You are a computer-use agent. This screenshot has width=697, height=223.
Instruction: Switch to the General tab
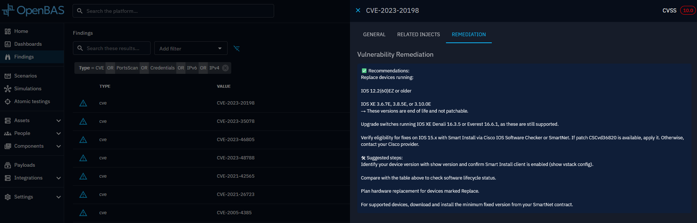coord(374,34)
